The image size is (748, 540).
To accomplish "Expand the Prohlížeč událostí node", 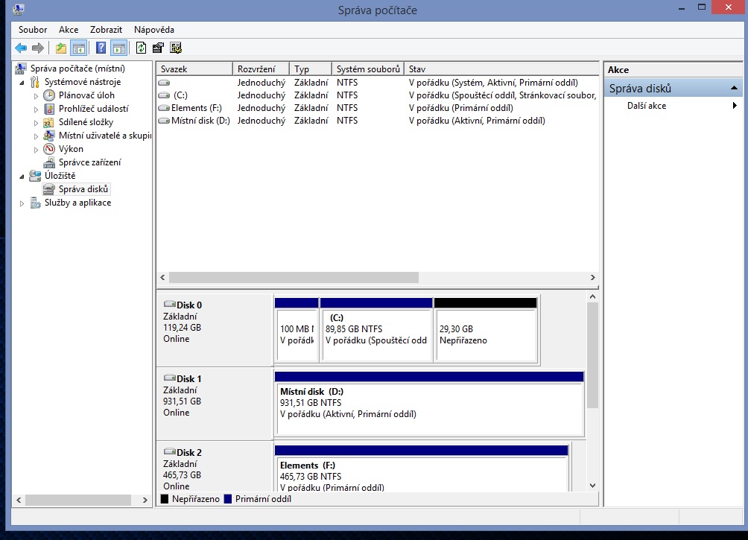I will (x=36, y=109).
